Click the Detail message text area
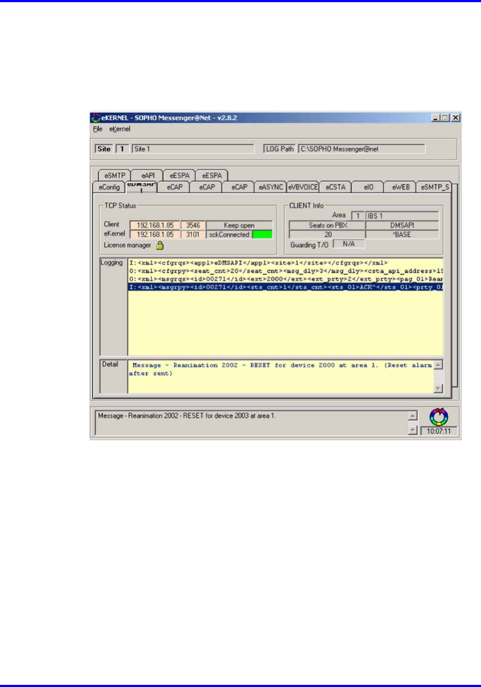Viewport: 481px width, 687px height. [x=281, y=377]
